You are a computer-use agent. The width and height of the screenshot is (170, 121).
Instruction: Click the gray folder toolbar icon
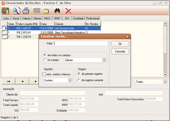click(37, 11)
